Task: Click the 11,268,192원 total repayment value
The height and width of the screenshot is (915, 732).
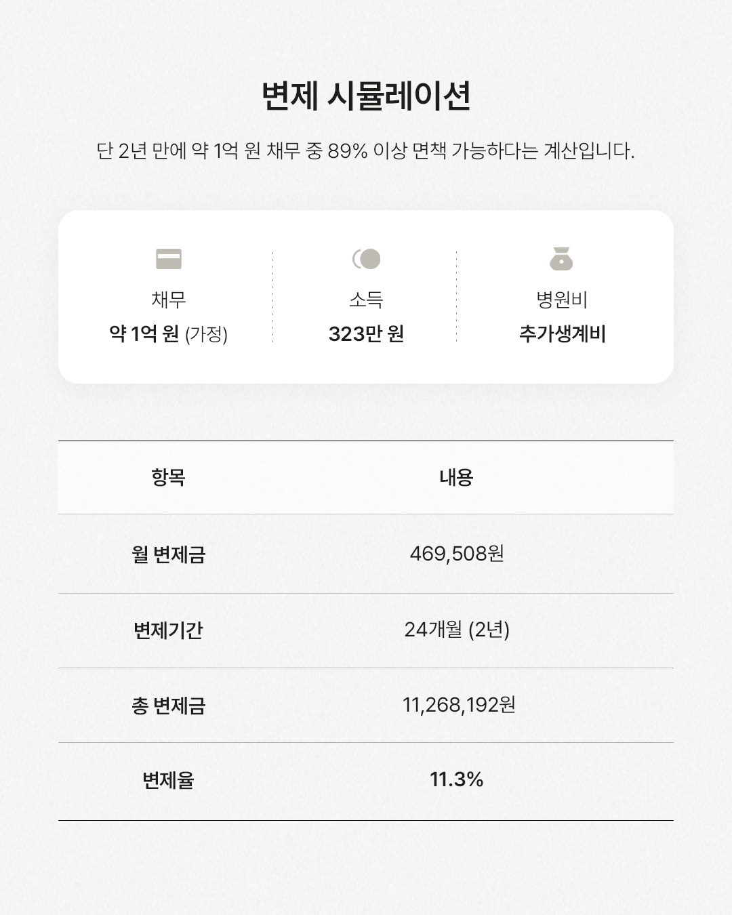Action: 459,705
